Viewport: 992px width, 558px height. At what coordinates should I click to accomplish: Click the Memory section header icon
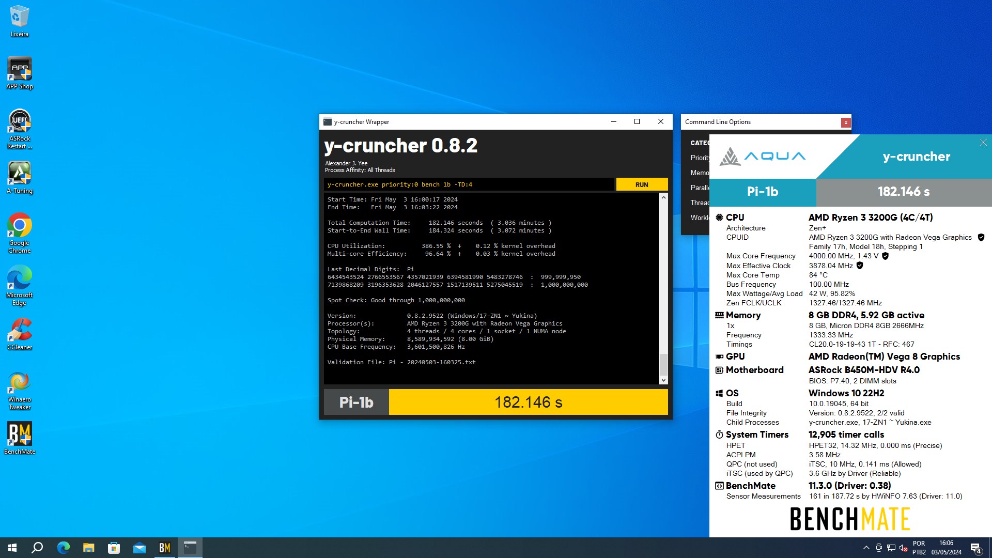(719, 315)
